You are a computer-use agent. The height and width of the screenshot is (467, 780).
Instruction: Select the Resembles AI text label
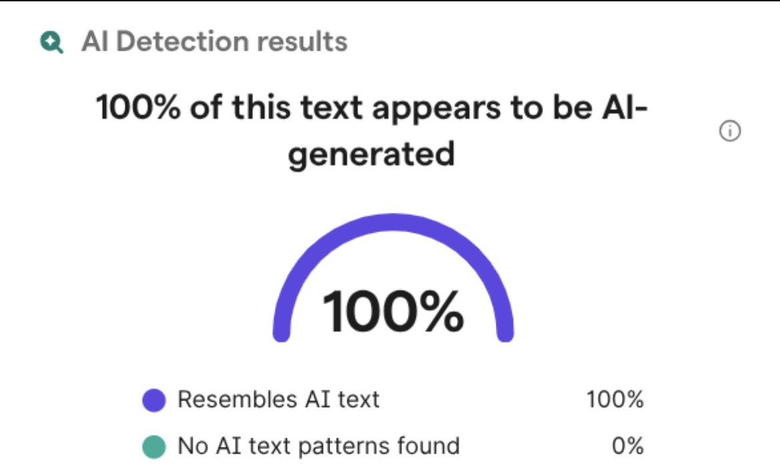[278, 400]
